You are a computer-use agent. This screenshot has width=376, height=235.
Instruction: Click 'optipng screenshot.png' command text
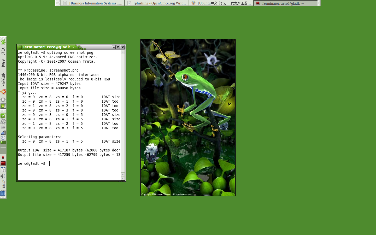tap(70, 52)
